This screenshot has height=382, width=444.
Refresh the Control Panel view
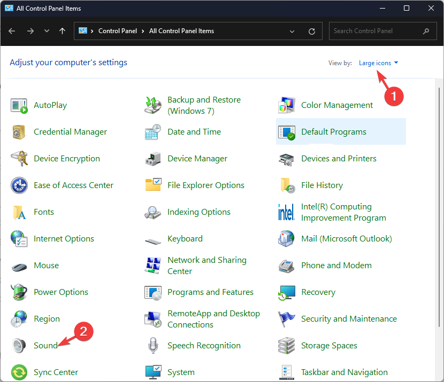click(x=312, y=31)
